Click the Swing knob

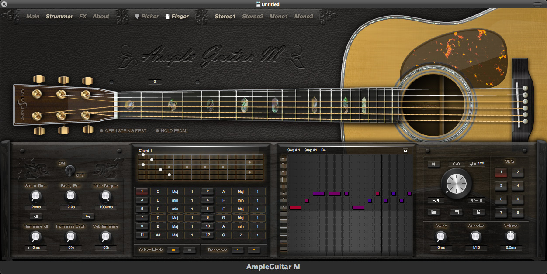[441, 236]
